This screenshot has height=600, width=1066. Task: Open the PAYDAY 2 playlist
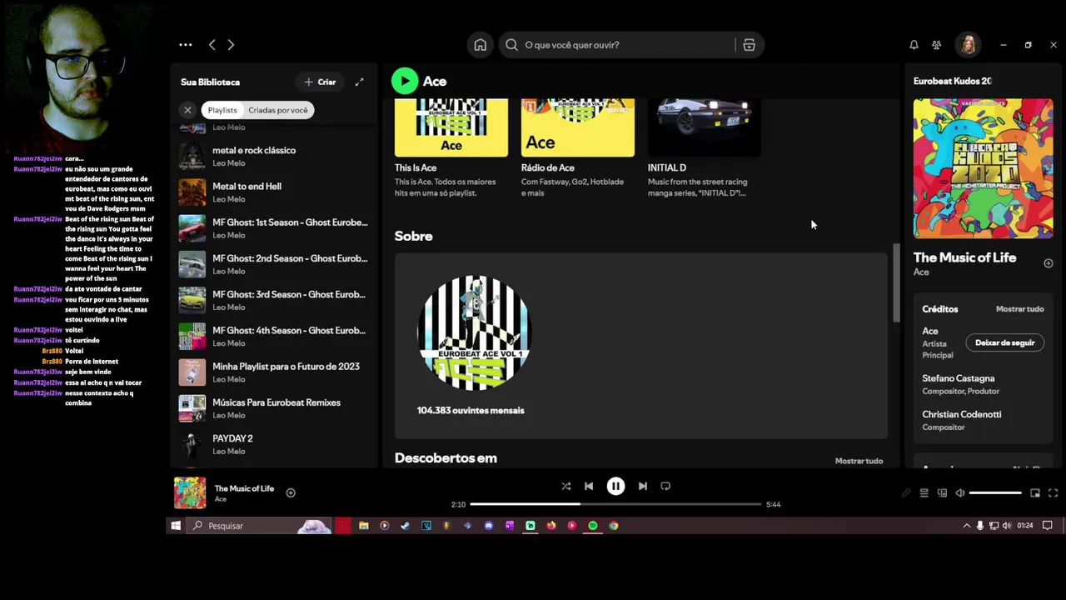pyautogui.click(x=273, y=444)
